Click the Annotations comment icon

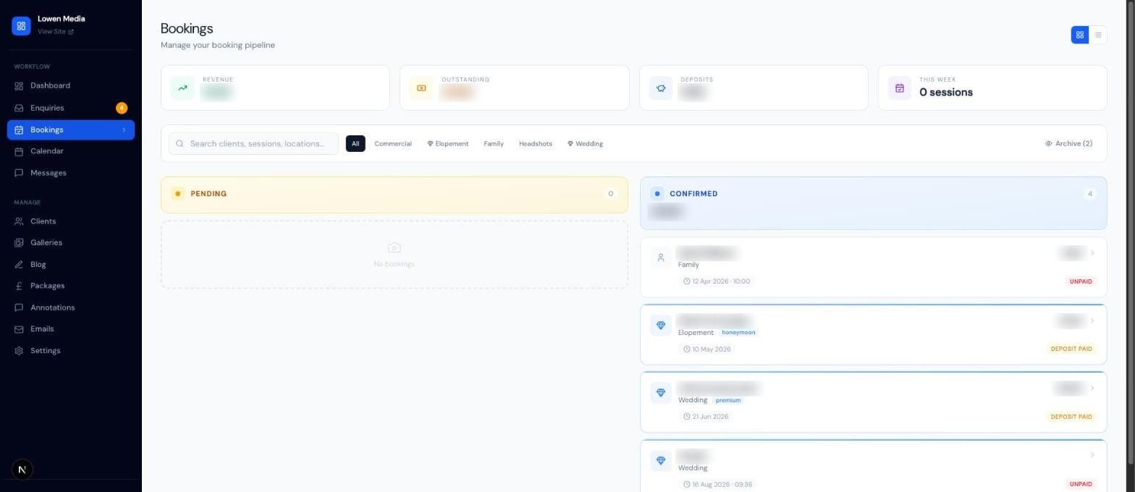point(19,307)
